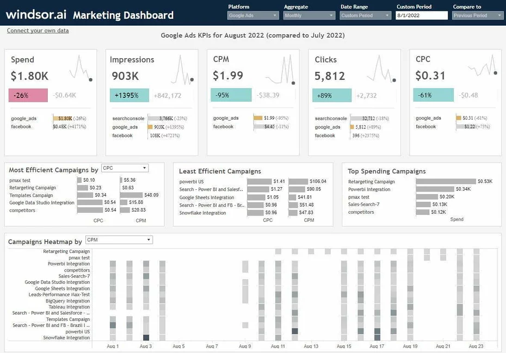Open Most Efficient Campaigns by CPC dropdown
The image size is (506, 353).
[x=125, y=168]
